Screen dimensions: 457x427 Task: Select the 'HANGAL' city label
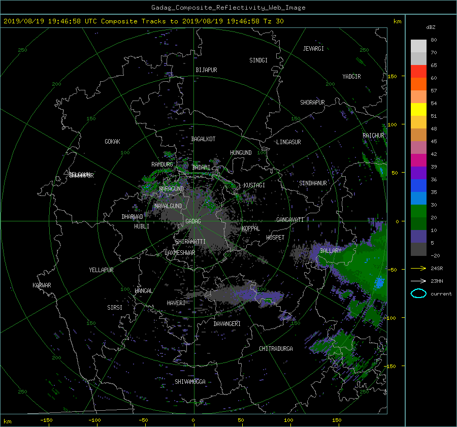point(144,291)
